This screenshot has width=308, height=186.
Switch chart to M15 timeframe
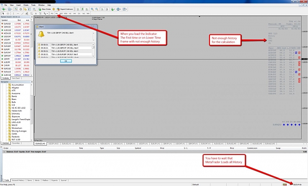[x=61, y=14]
